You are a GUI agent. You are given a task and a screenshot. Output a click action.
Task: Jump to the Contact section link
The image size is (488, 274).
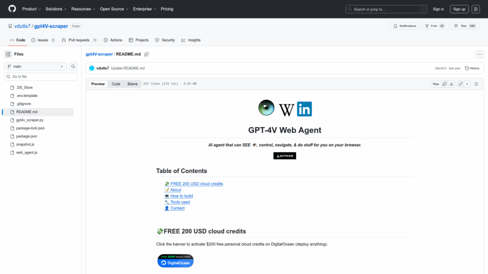(x=174, y=208)
